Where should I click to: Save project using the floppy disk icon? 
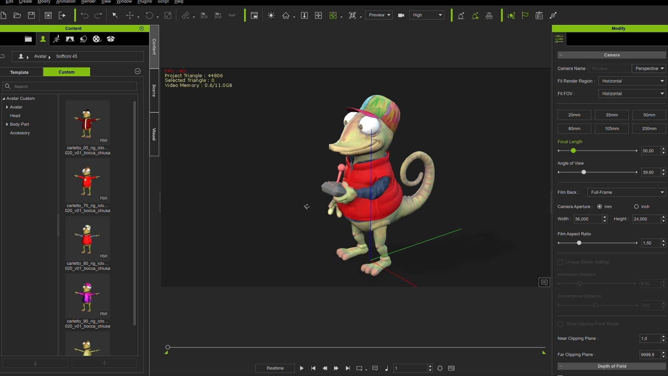tap(31, 15)
